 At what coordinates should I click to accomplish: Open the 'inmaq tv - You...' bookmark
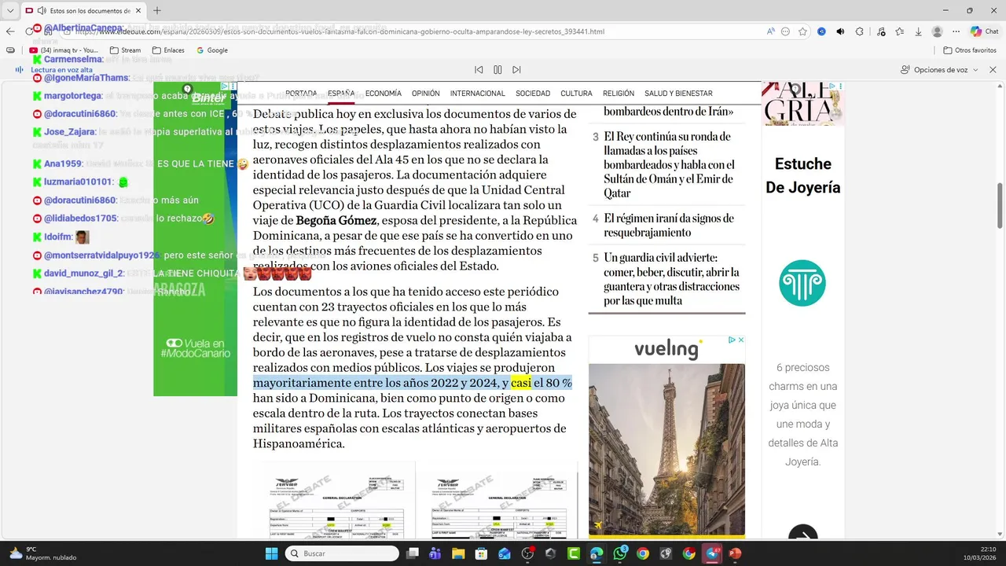[64, 50]
